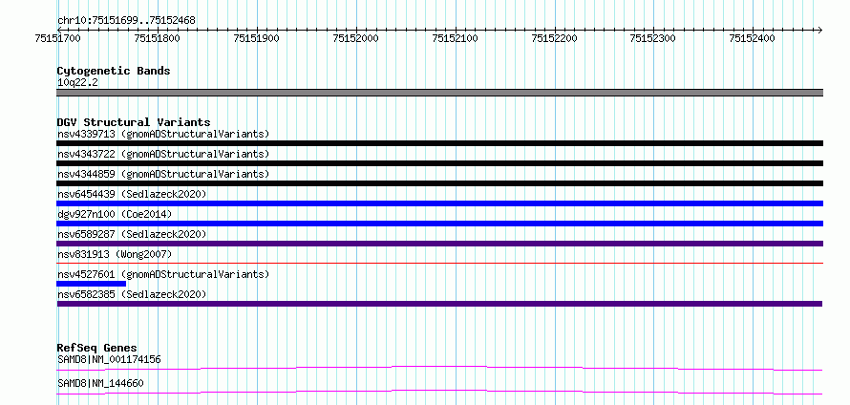The height and width of the screenshot is (405, 850).
Task: Click ruler position 75151700
Action: click(58, 38)
